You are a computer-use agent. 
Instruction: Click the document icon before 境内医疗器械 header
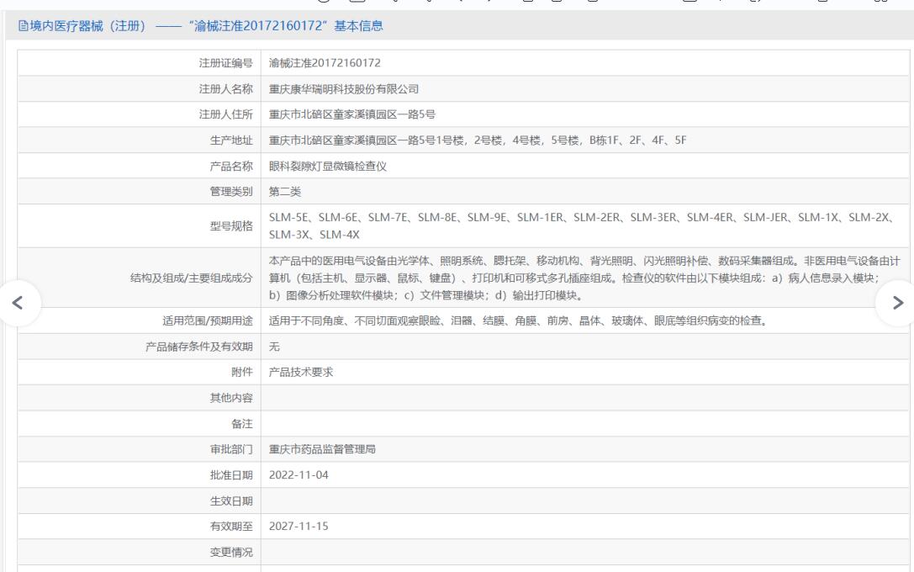pyautogui.click(x=23, y=25)
